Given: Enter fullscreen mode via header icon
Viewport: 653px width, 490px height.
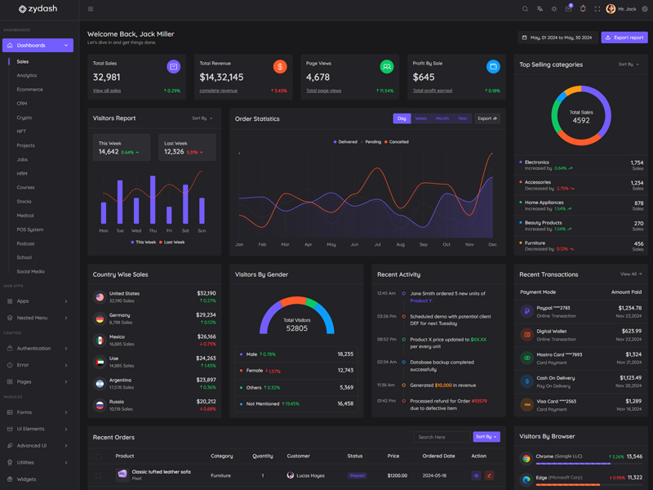Looking at the screenshot, I should 597,9.
